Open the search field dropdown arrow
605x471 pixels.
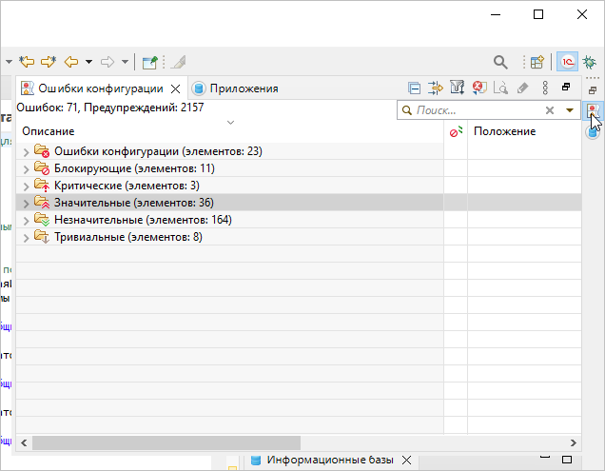pyautogui.click(x=569, y=110)
